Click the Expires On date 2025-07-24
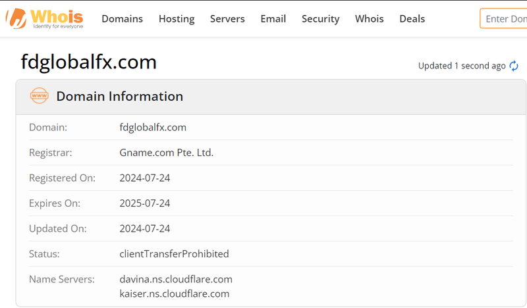Image resolution: width=527 pixels, height=308 pixels. pos(145,203)
